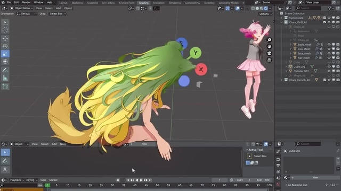Viewport: 341px width, 191px height.
Task: Select the Rotate tool
Action: pyautogui.click(x=5, y=46)
